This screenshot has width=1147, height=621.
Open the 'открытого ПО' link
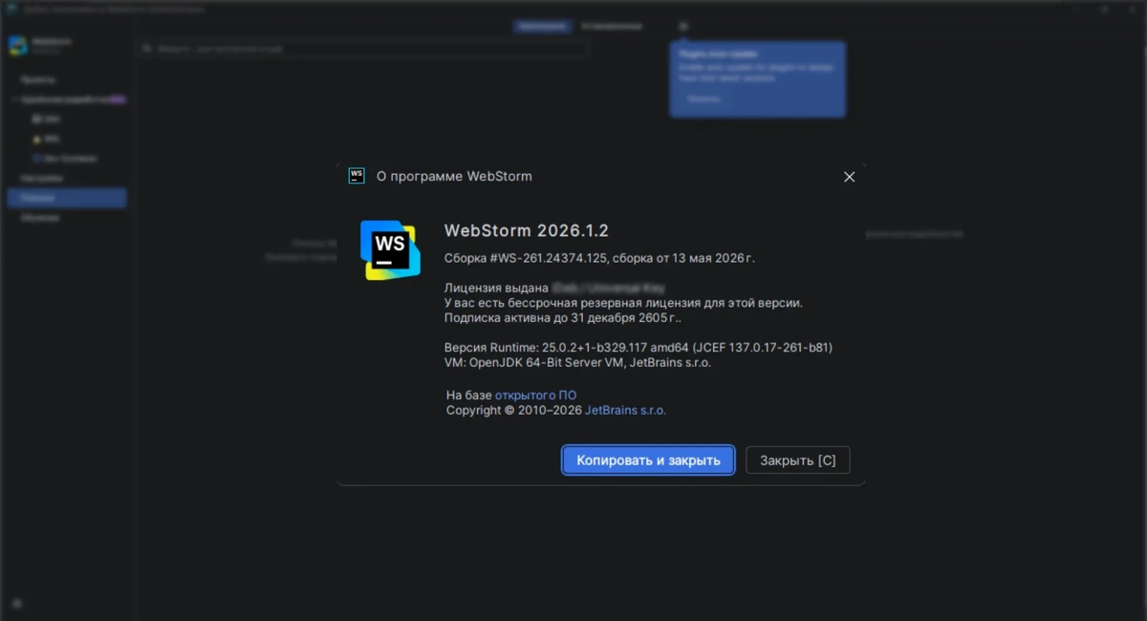(x=535, y=395)
